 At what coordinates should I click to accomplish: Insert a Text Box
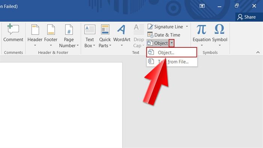click(x=89, y=36)
